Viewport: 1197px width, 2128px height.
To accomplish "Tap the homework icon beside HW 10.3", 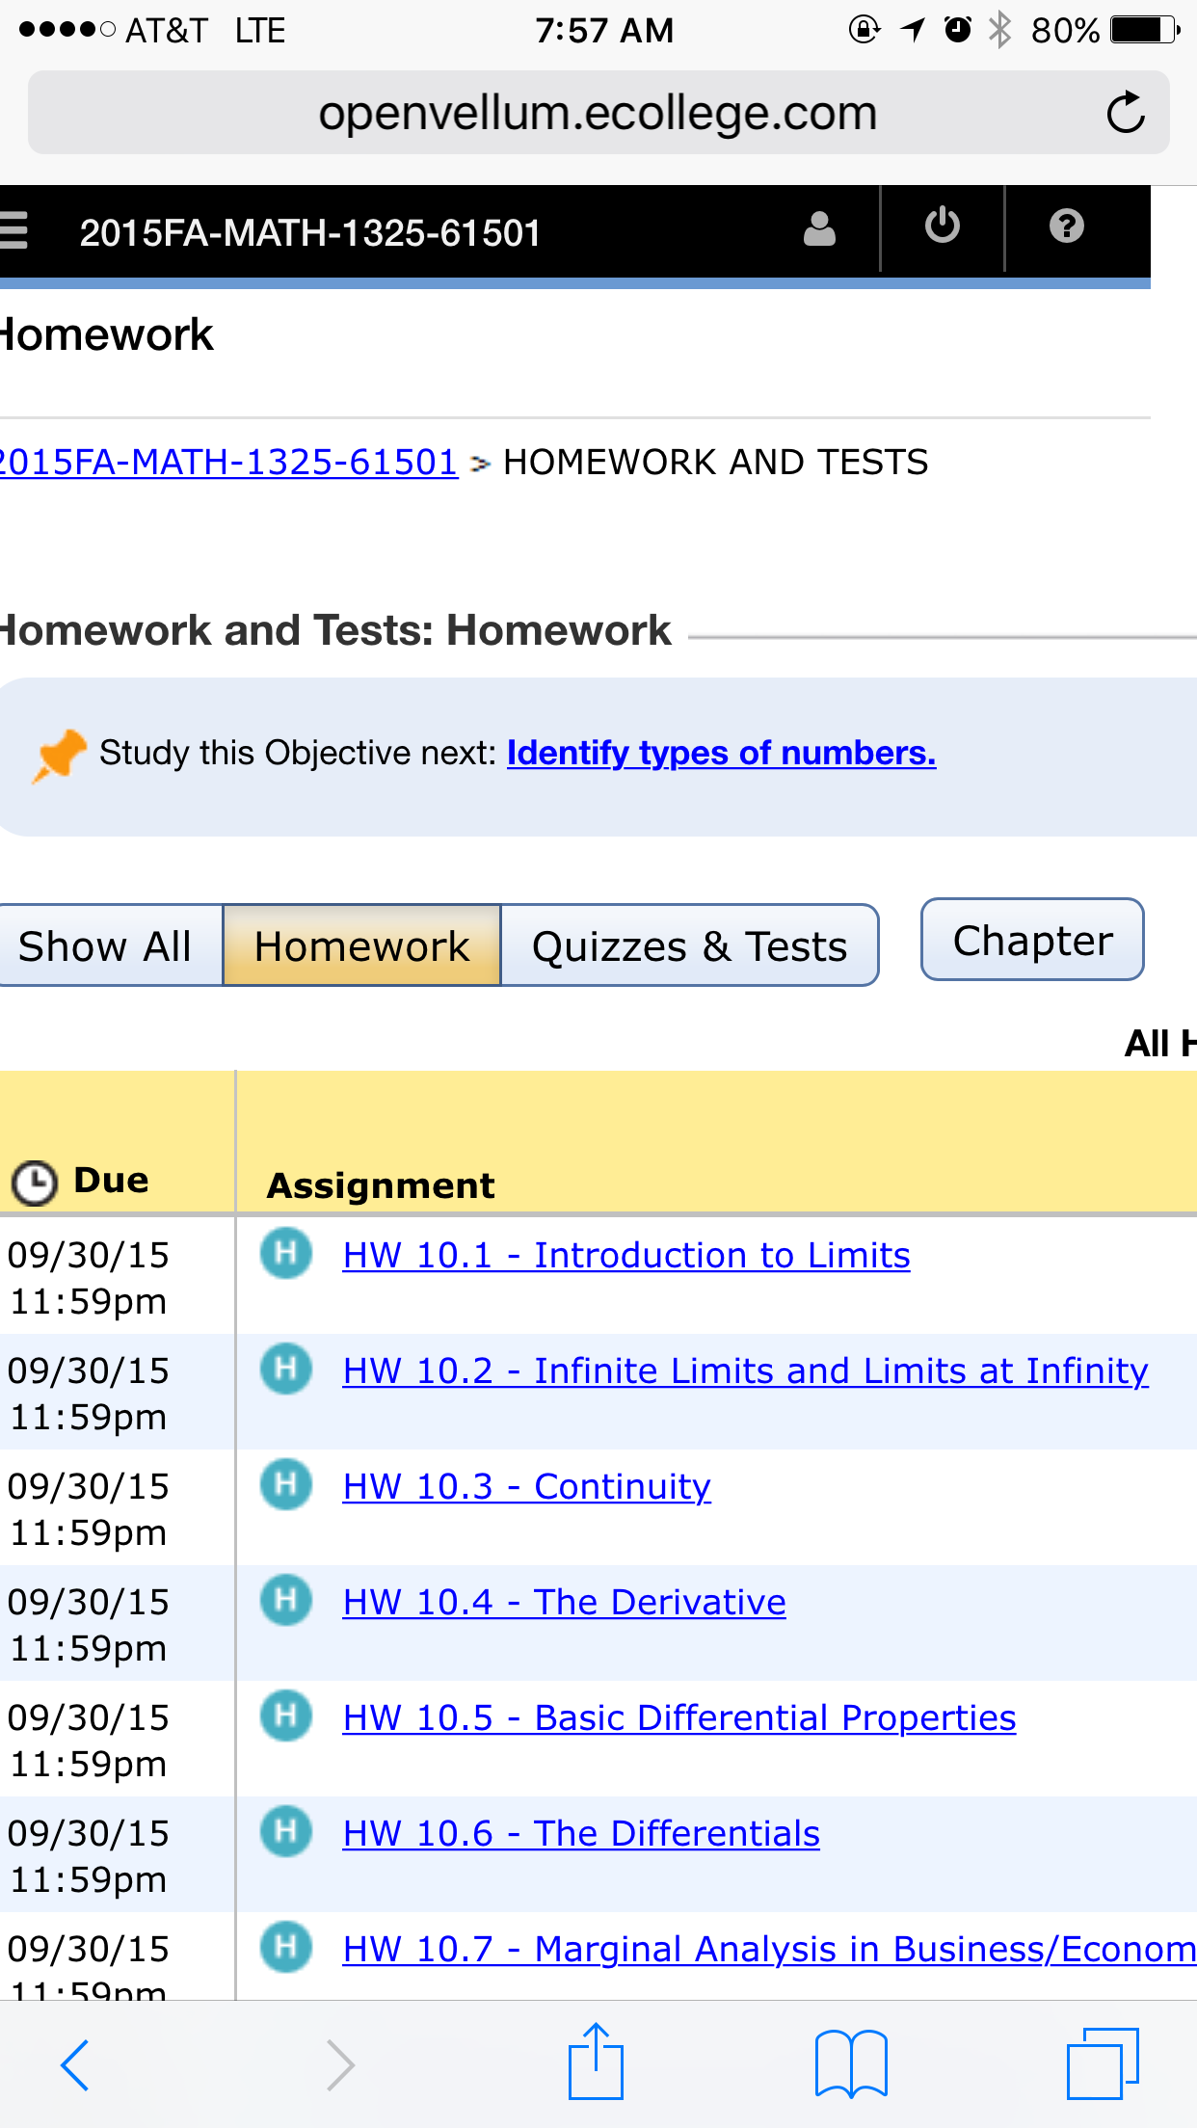I will (x=286, y=1484).
